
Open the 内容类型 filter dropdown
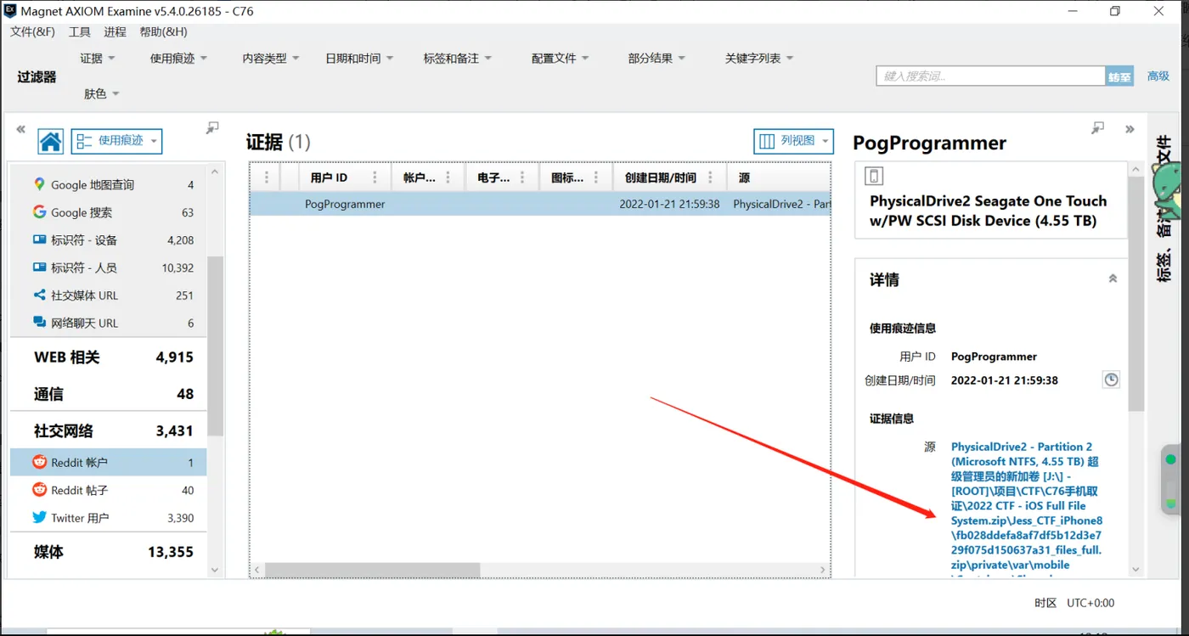click(271, 59)
